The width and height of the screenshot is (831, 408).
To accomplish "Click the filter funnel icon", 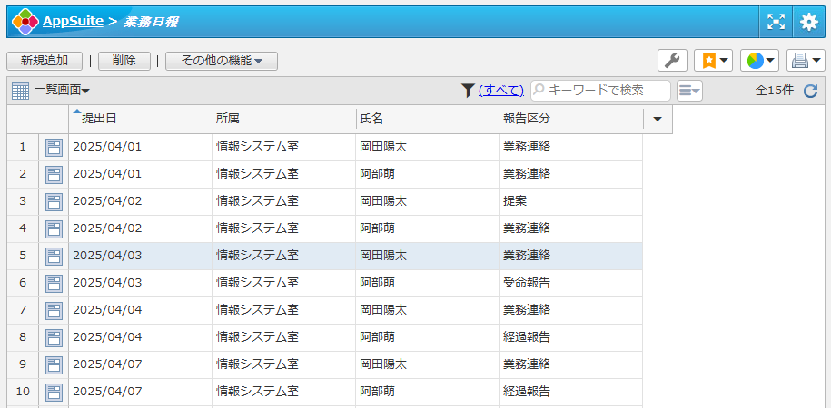I will 468,90.
